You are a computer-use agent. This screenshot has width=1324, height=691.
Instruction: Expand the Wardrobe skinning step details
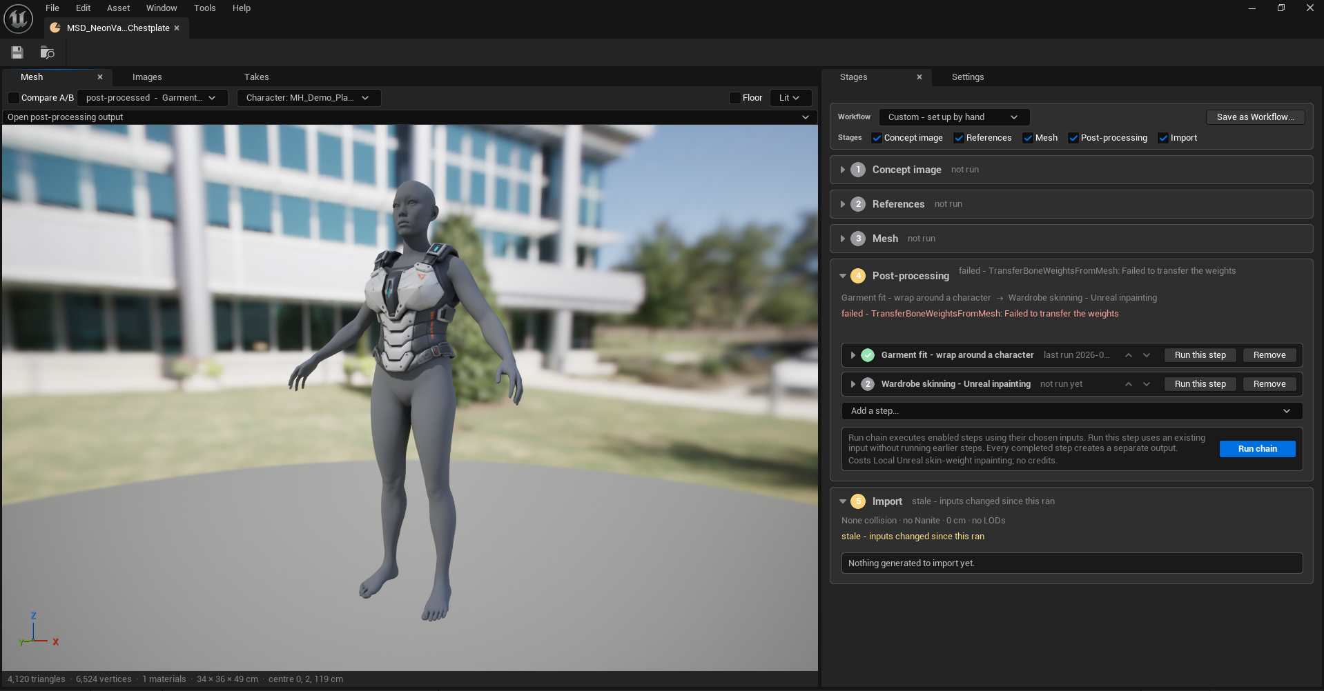[853, 384]
